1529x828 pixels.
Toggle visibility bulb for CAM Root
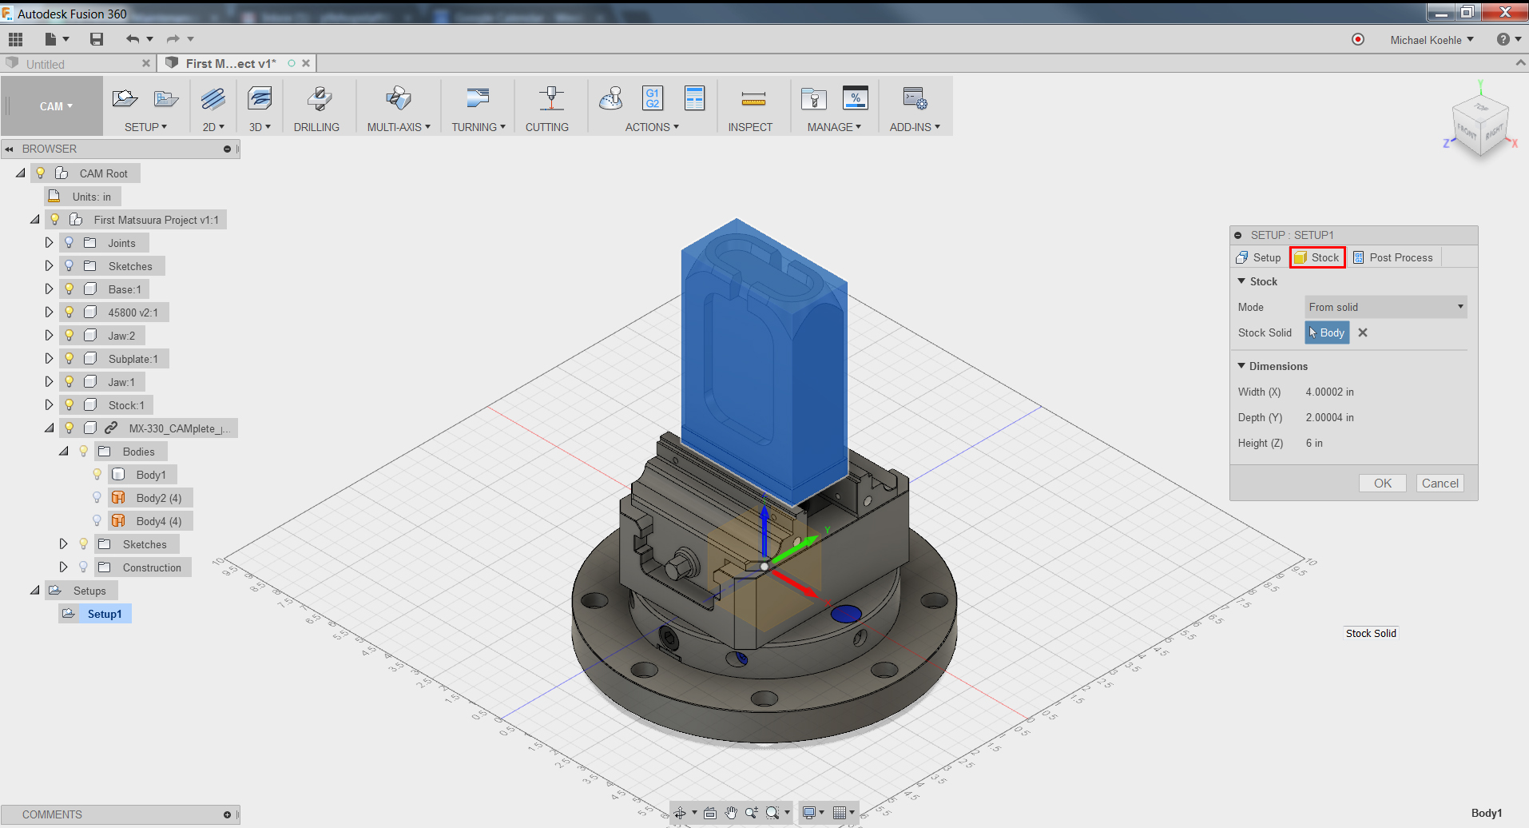(41, 173)
